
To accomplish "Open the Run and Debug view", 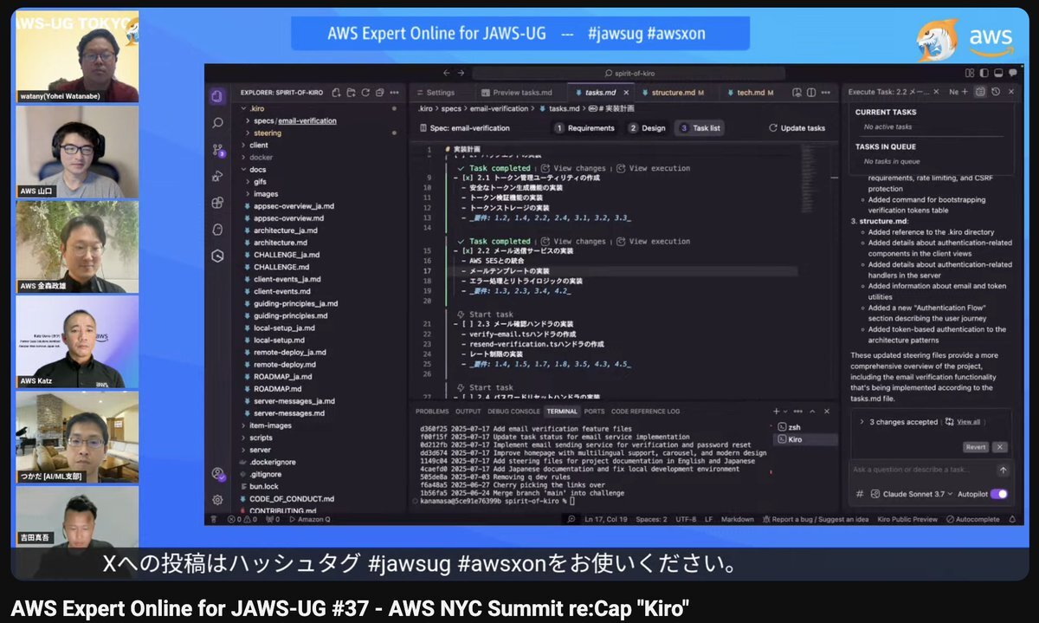I will [217, 176].
